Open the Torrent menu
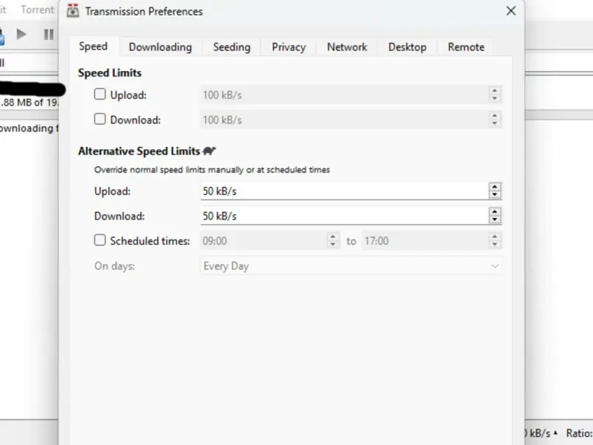Screen dimensions: 593x445 (37, 10)
